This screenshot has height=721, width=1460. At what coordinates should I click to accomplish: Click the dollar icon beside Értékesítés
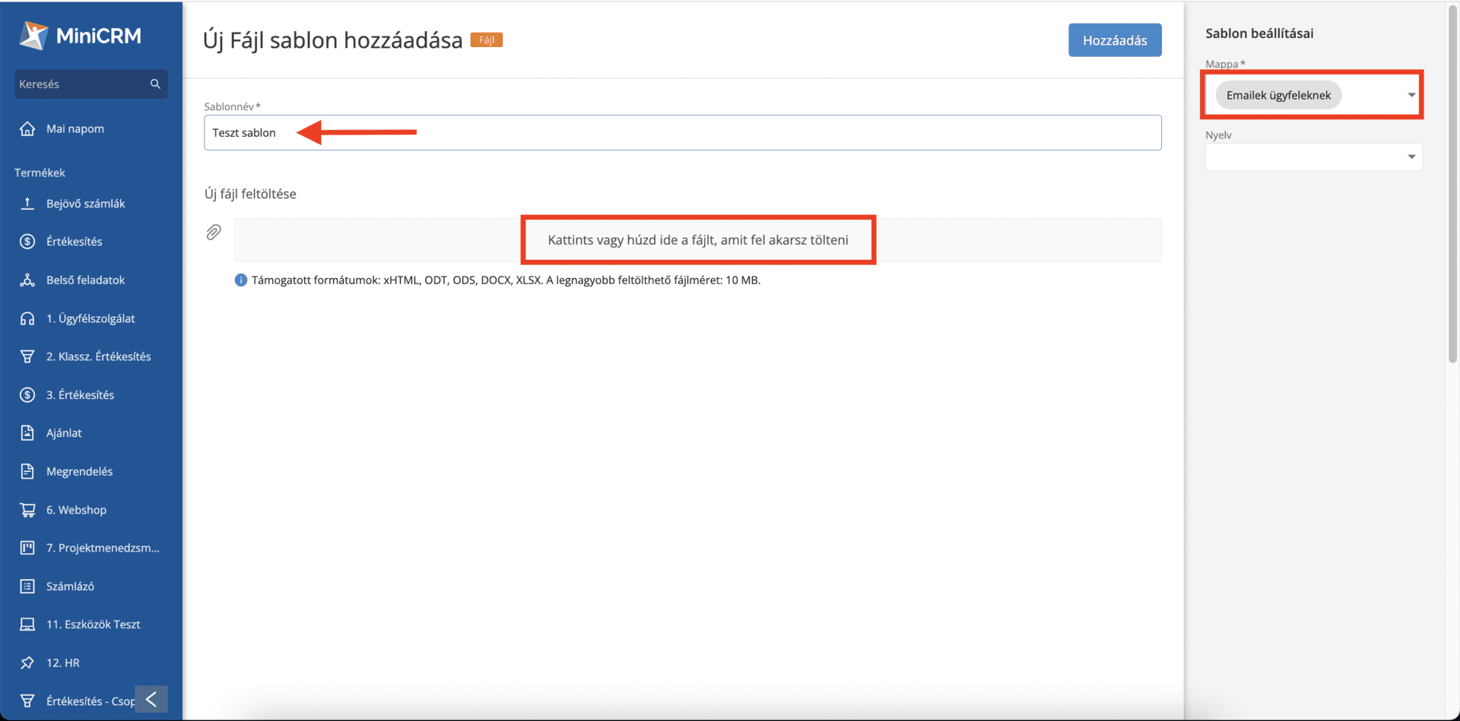(27, 241)
